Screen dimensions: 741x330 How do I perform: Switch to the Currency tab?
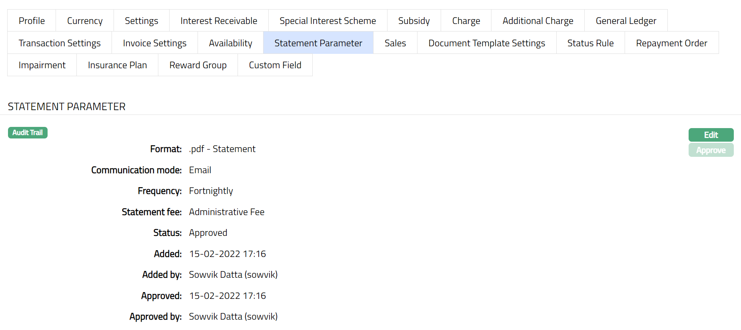click(x=85, y=21)
